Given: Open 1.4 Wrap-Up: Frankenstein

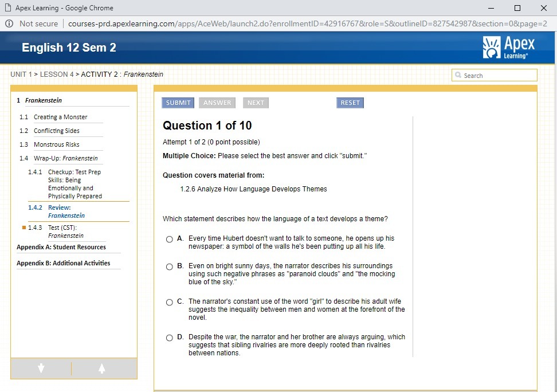Looking at the screenshot, I should pyautogui.click(x=66, y=158).
